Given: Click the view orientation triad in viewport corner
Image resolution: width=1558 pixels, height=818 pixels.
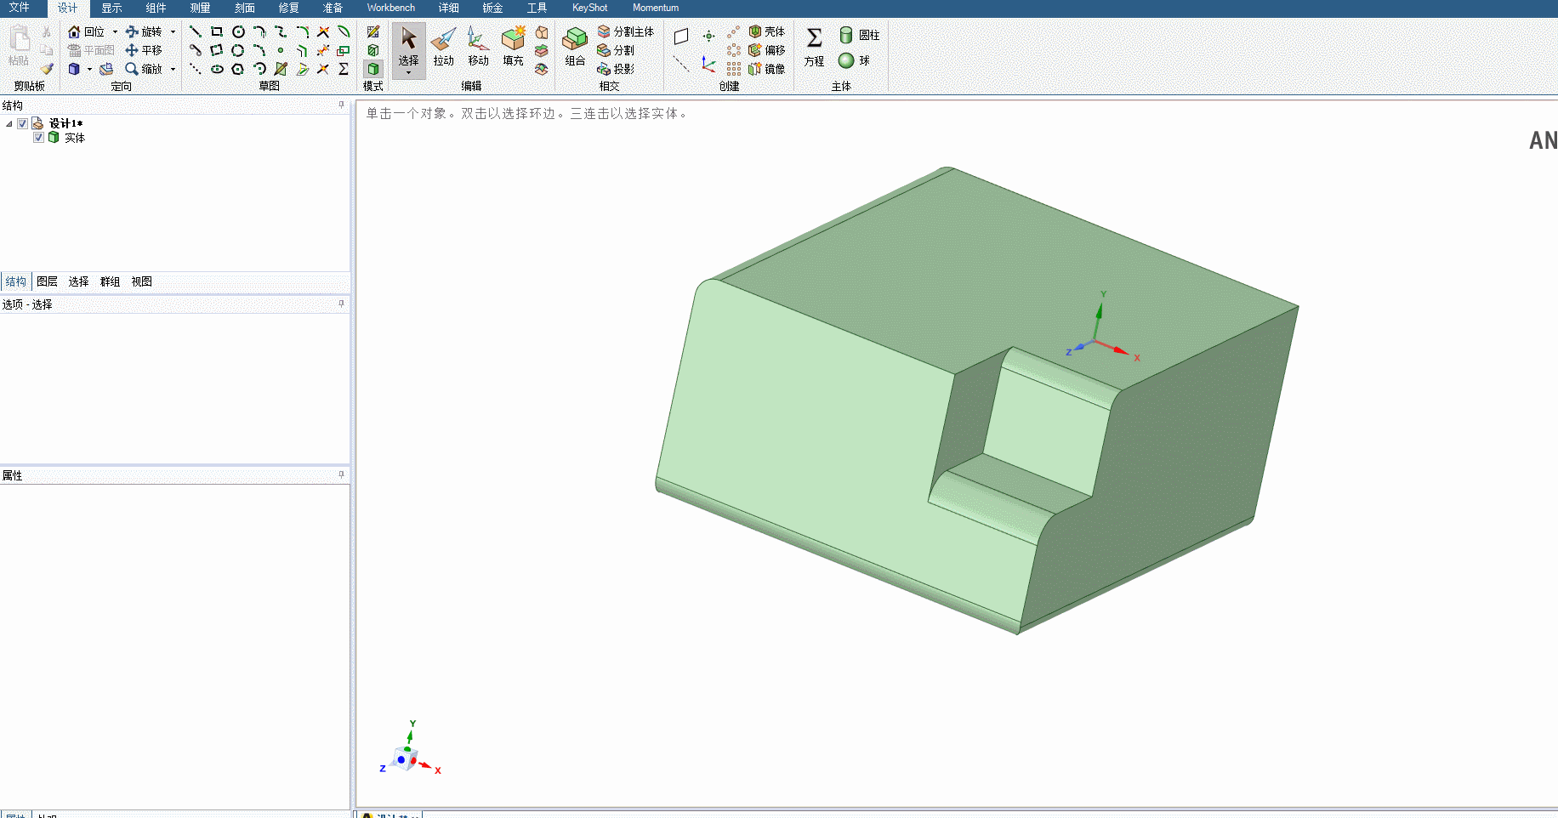Looking at the screenshot, I should pyautogui.click(x=409, y=750).
